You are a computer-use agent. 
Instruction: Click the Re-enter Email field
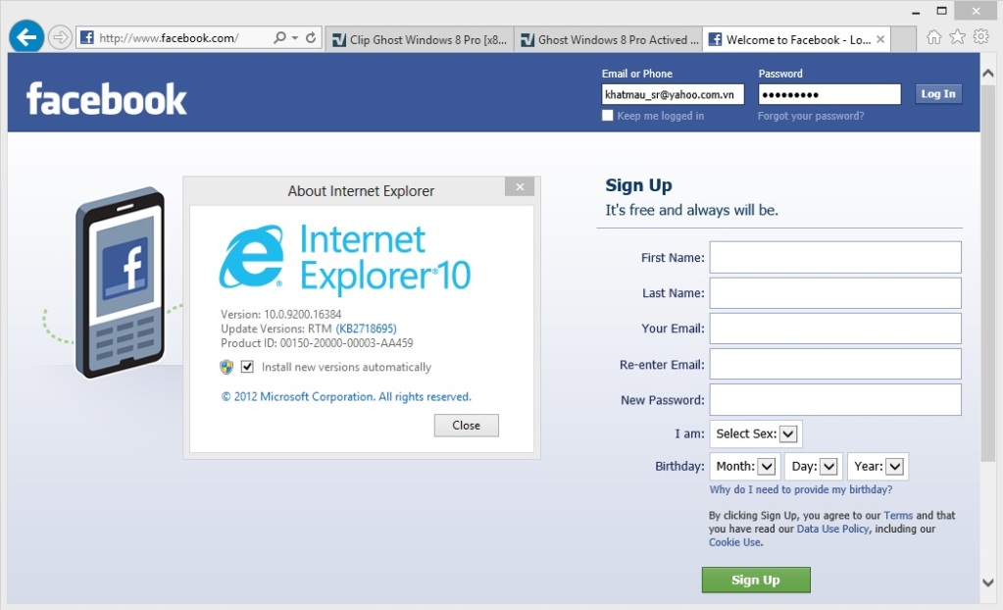click(x=834, y=364)
